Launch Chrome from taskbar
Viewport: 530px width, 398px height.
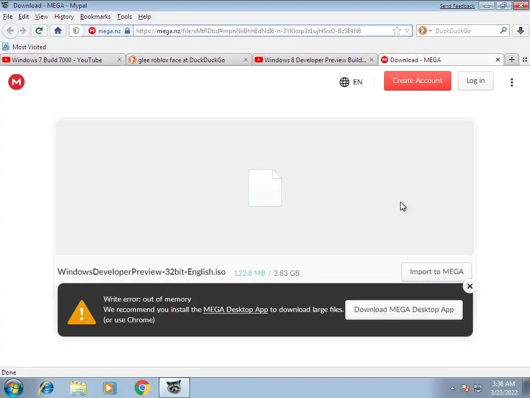(142, 388)
